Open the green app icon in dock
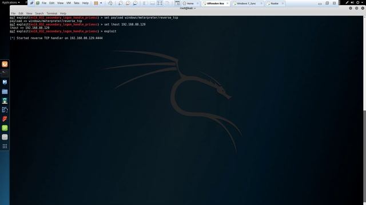This screenshot has height=205, width=366. coord(5,128)
